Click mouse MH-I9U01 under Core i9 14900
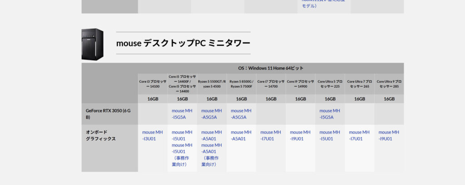Screen dimensions: 465x185 (300, 135)
